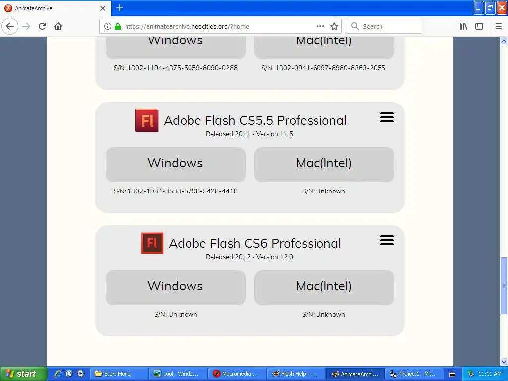This screenshot has height=381, width=508.
Task: Download Flash CS5.5 for Mac(Intel)
Action: (324, 165)
